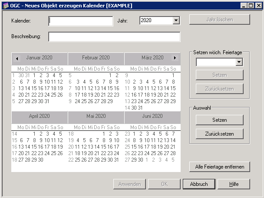264x198 pixels.
Task: Click 'Fr' weekday header in April 2020
Action: (47, 127)
